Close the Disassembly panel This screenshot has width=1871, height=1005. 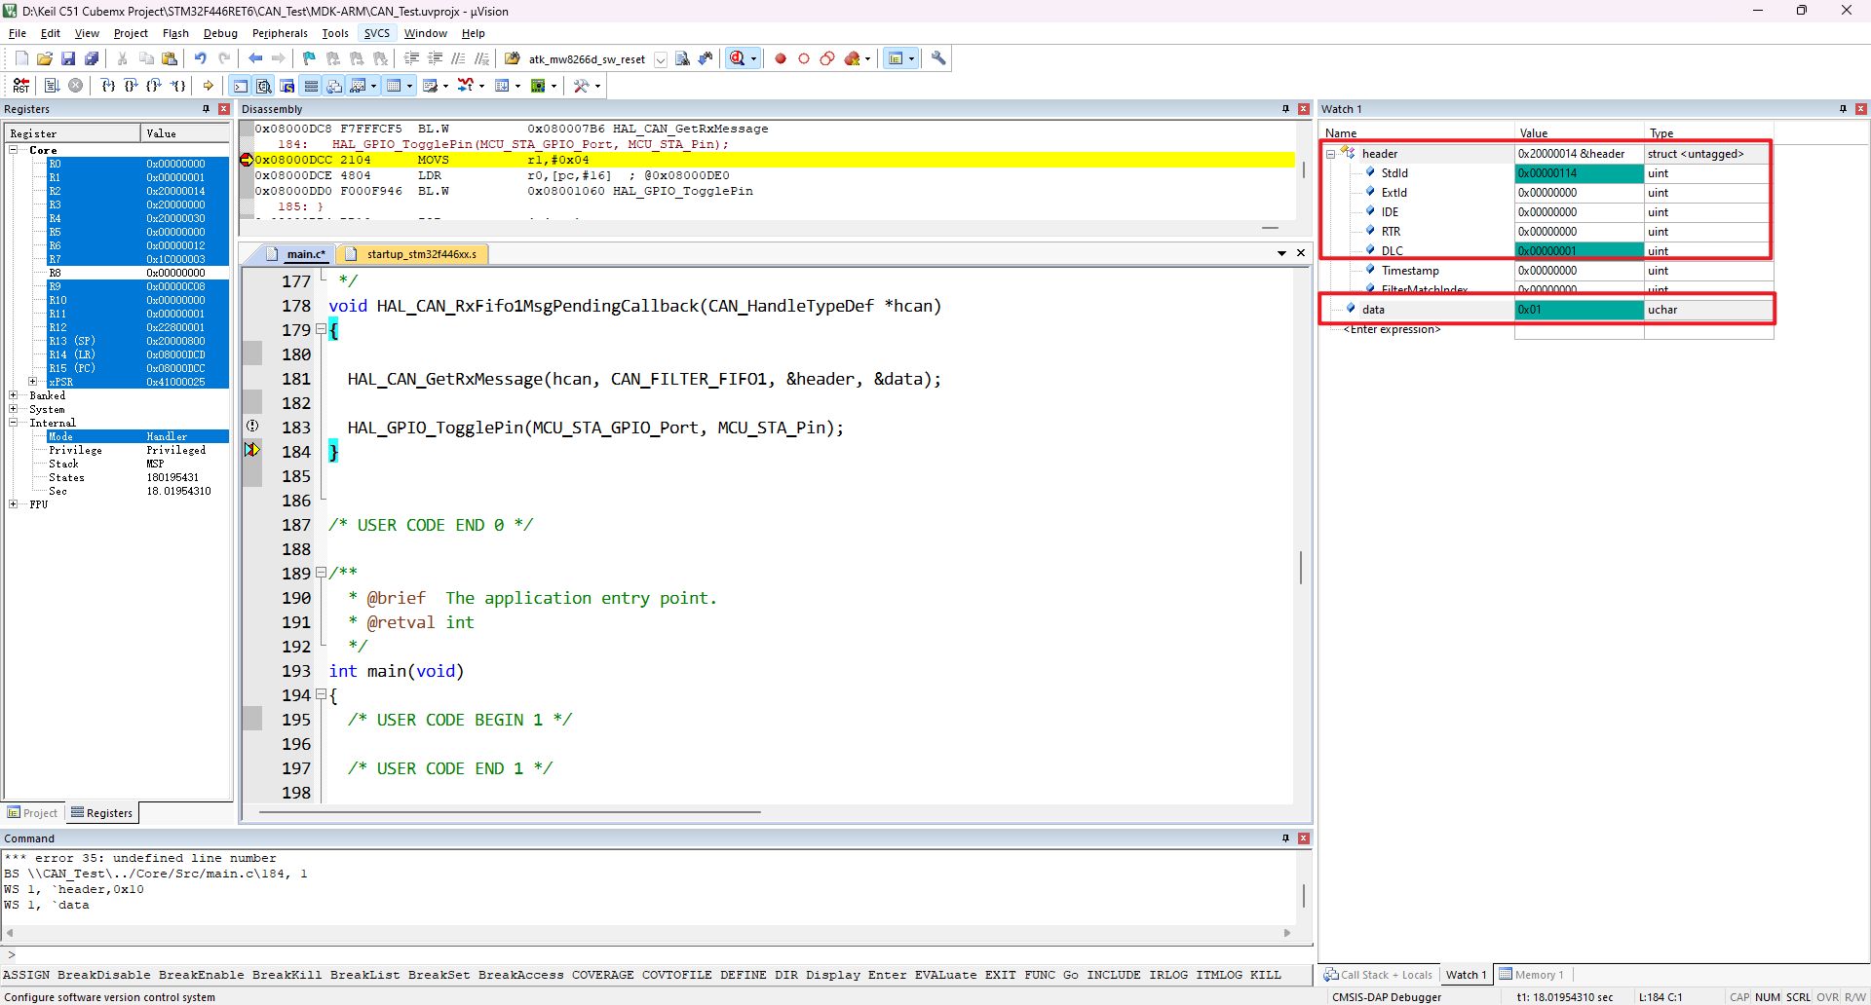pyautogui.click(x=1303, y=109)
